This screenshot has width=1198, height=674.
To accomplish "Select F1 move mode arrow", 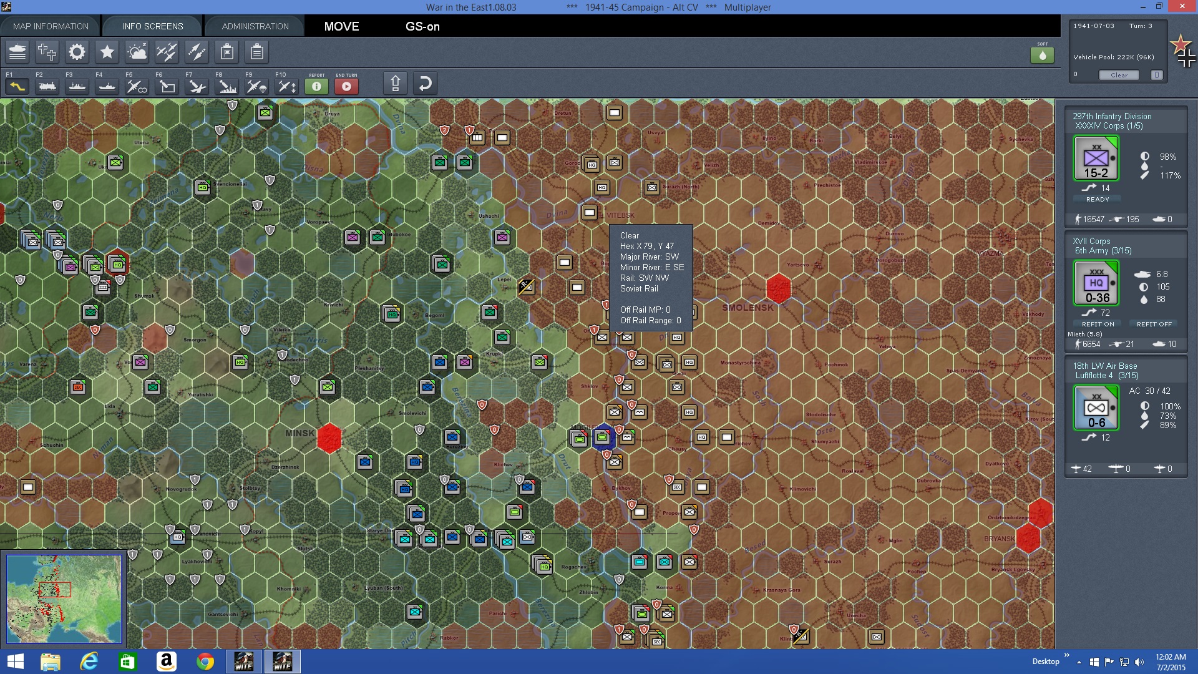I will pos(17,86).
